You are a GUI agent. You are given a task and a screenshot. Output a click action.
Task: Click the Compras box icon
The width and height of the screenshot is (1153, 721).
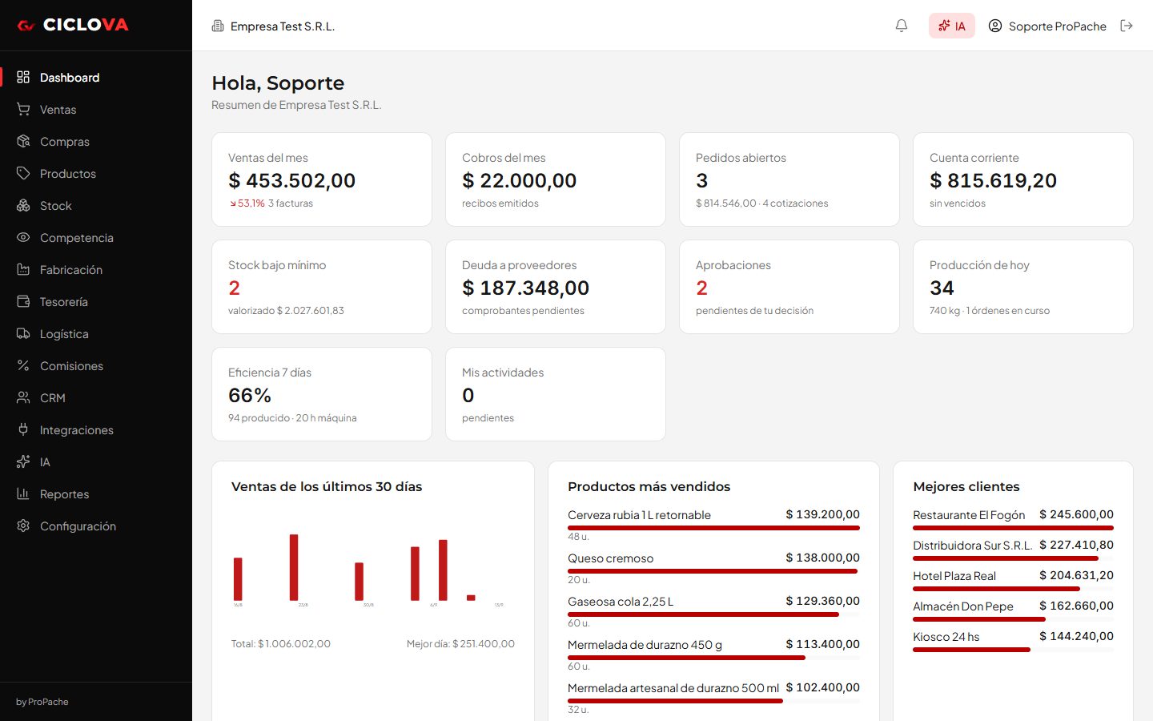coord(23,141)
